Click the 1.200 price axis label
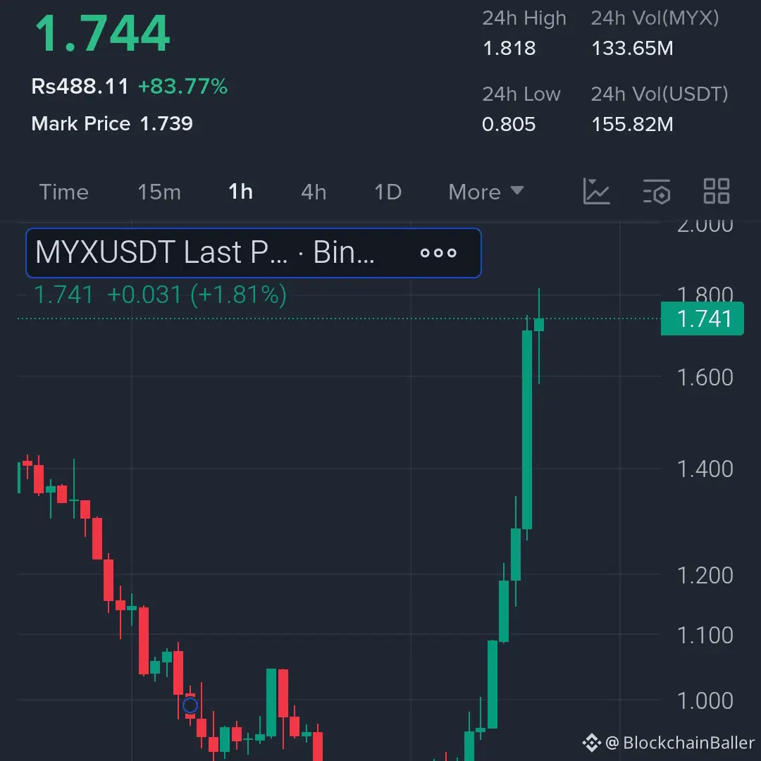The height and width of the screenshot is (761, 761). pyautogui.click(x=705, y=576)
